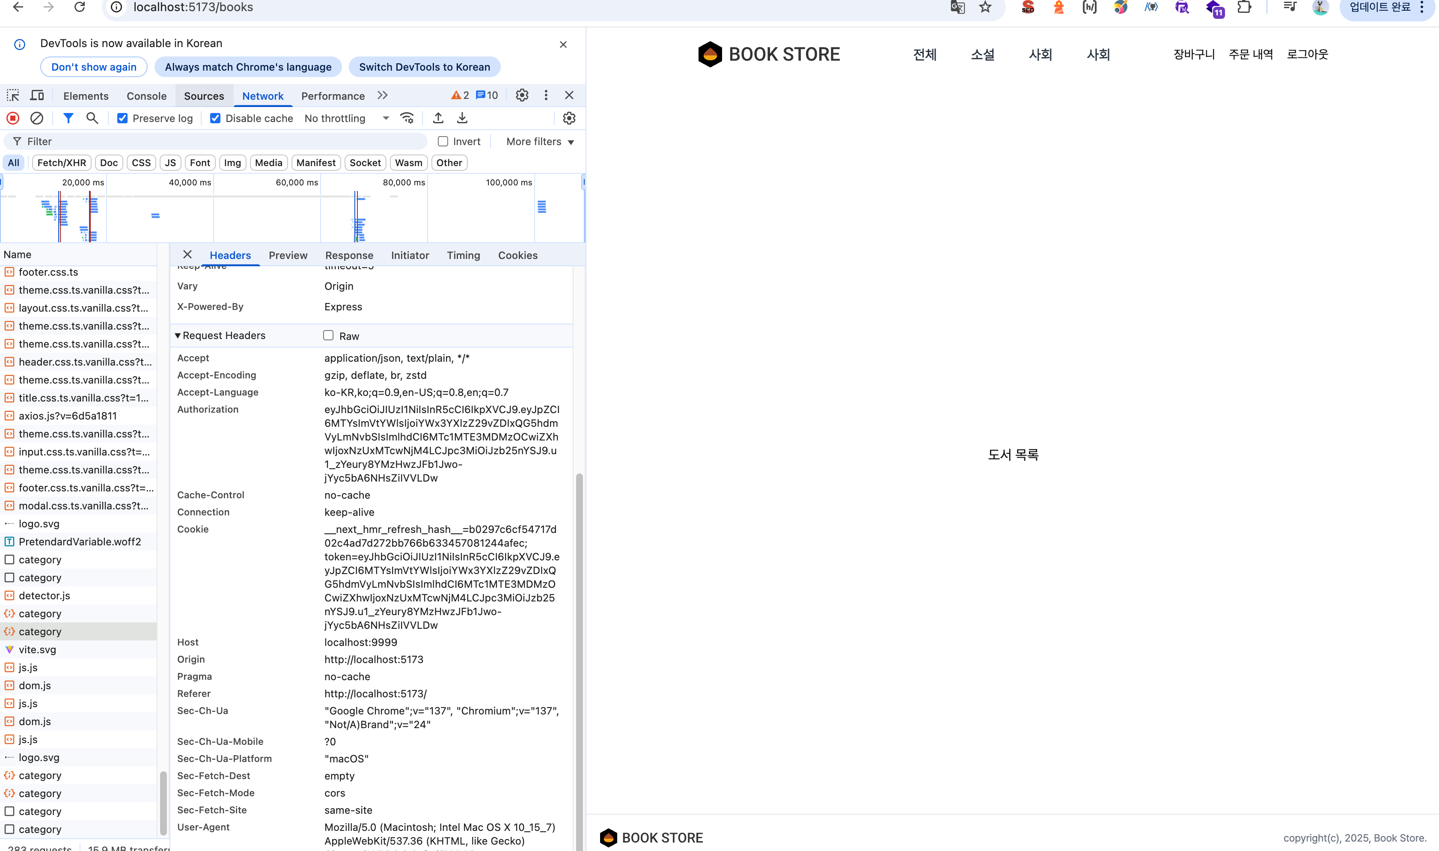The image size is (1439, 851).
Task: Filter requests by Doc type
Action: 109,163
